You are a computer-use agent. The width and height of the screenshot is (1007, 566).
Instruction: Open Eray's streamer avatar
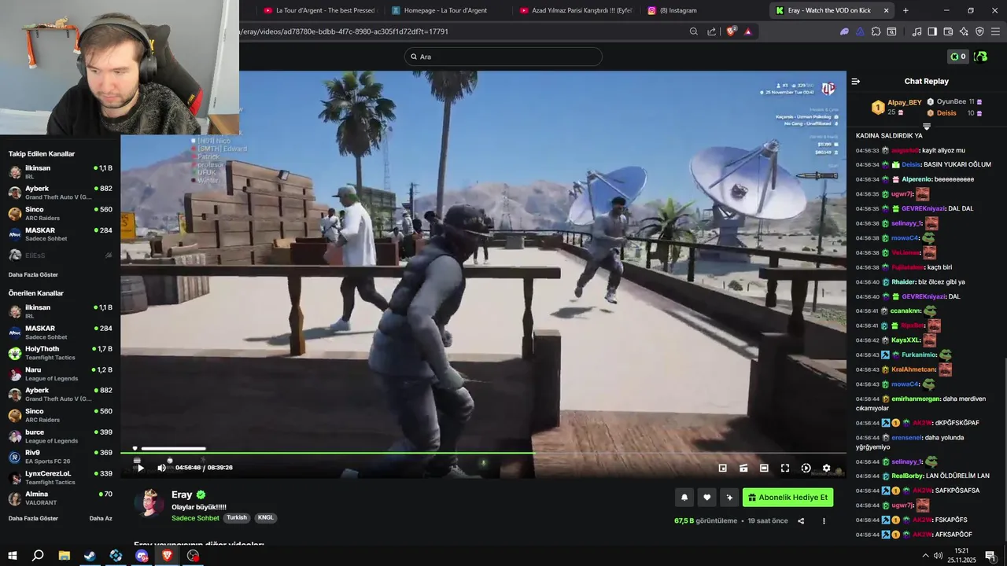tap(149, 502)
